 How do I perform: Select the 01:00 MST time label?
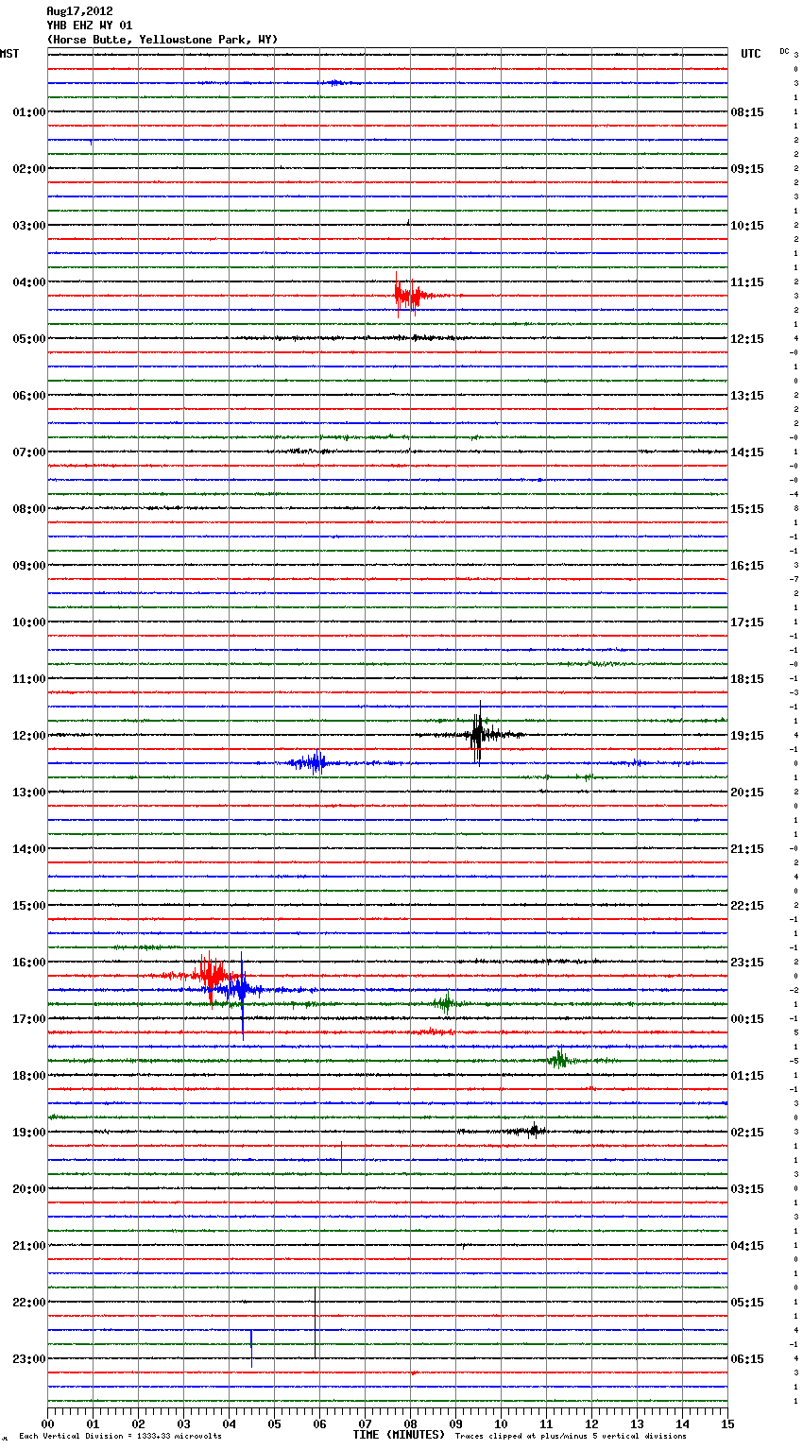point(29,112)
